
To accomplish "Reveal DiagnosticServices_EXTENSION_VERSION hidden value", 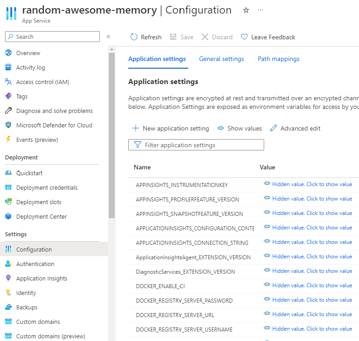I will [x=308, y=271].
